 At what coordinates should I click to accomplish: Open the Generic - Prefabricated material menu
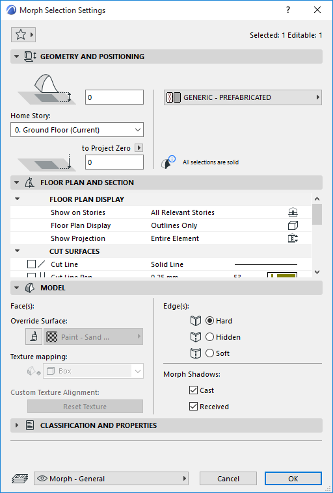[243, 97]
